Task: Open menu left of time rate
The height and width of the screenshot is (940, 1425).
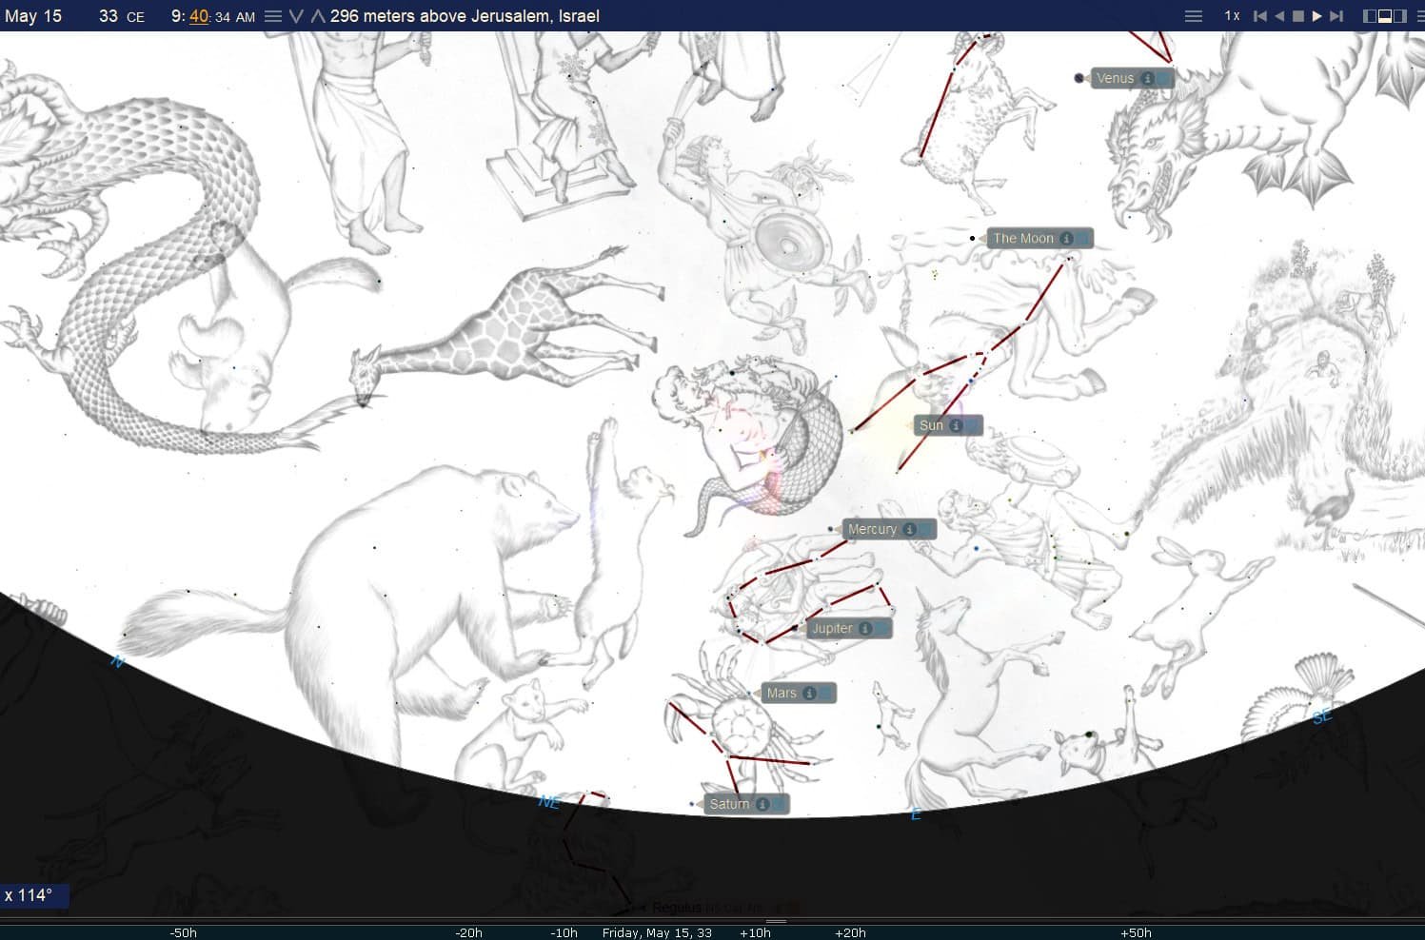Action: (1193, 16)
